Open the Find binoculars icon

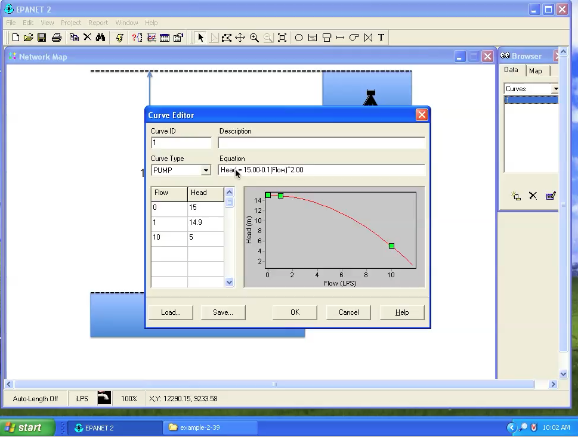click(x=100, y=38)
